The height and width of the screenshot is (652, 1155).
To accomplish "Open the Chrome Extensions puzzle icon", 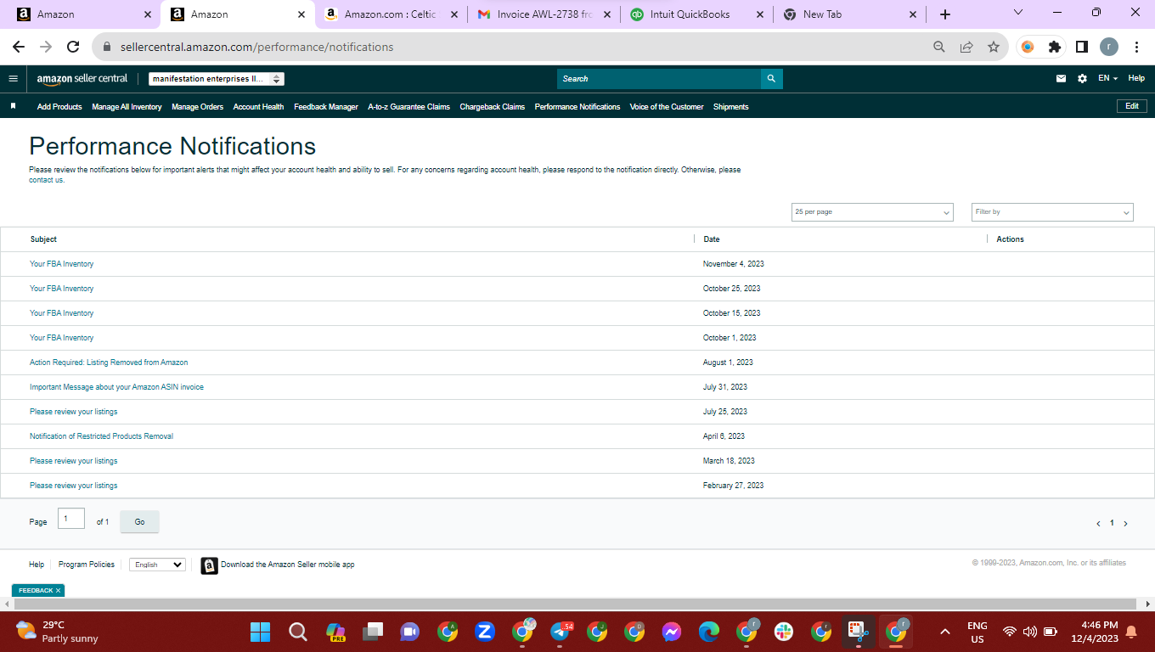I will 1055,48.
